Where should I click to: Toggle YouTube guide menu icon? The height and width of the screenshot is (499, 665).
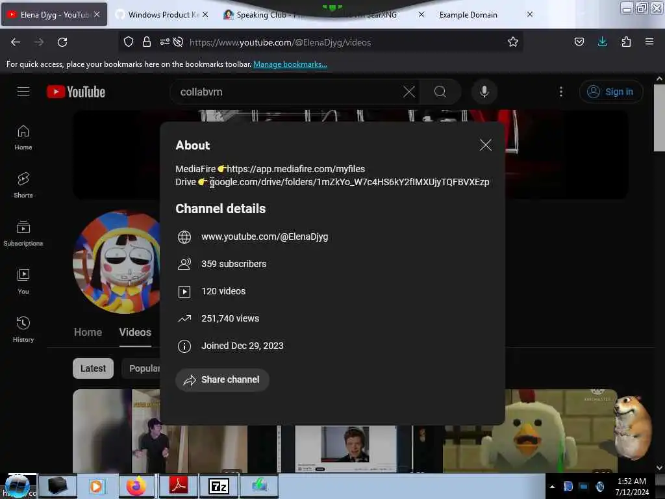[23, 92]
